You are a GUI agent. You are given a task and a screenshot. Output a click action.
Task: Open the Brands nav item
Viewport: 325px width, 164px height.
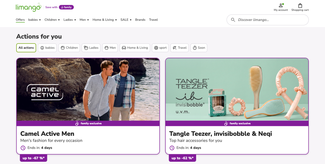point(140,20)
